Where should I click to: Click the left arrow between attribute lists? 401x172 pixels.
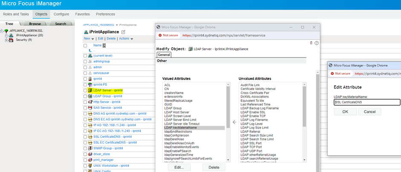[234, 122]
